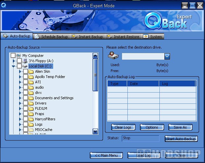
Task: Open the Schedule Backup tab
Action: (x=51, y=37)
